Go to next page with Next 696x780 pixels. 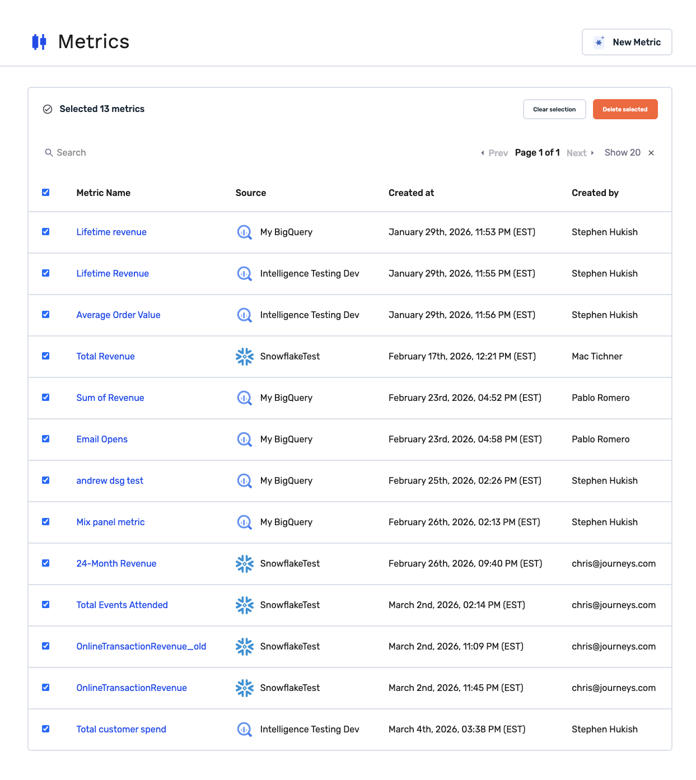580,153
